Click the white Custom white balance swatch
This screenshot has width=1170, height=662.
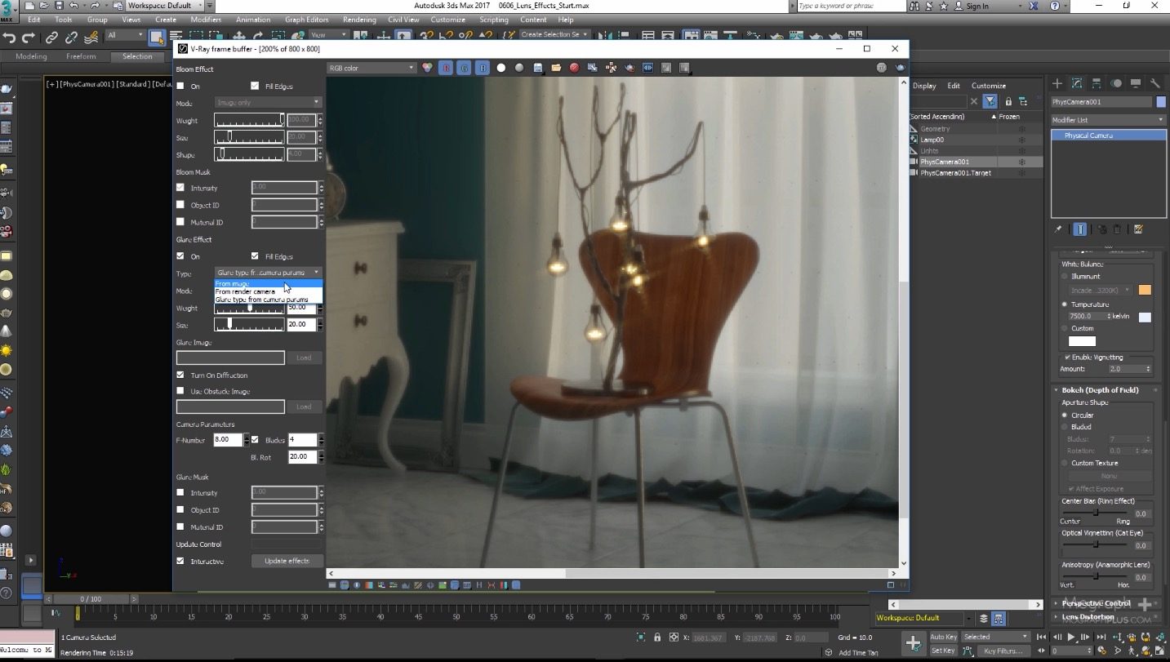[1082, 341]
